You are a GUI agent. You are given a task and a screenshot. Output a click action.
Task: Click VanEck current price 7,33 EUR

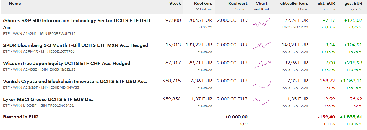pyautogui.click(x=298, y=81)
